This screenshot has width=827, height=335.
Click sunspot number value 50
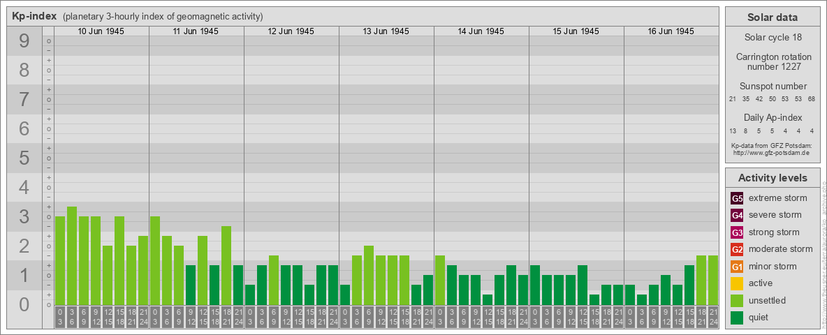tap(772, 99)
